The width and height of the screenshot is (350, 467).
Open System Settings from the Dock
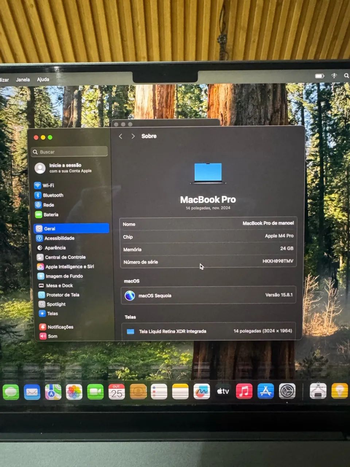(x=287, y=391)
